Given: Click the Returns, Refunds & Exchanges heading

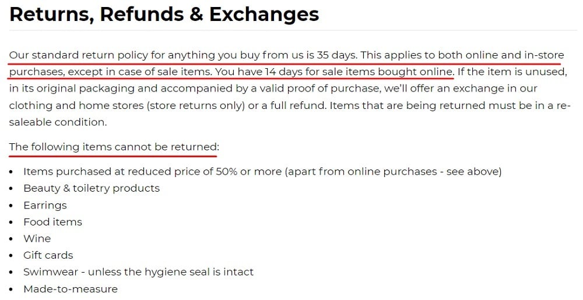Looking at the screenshot, I should click(164, 14).
